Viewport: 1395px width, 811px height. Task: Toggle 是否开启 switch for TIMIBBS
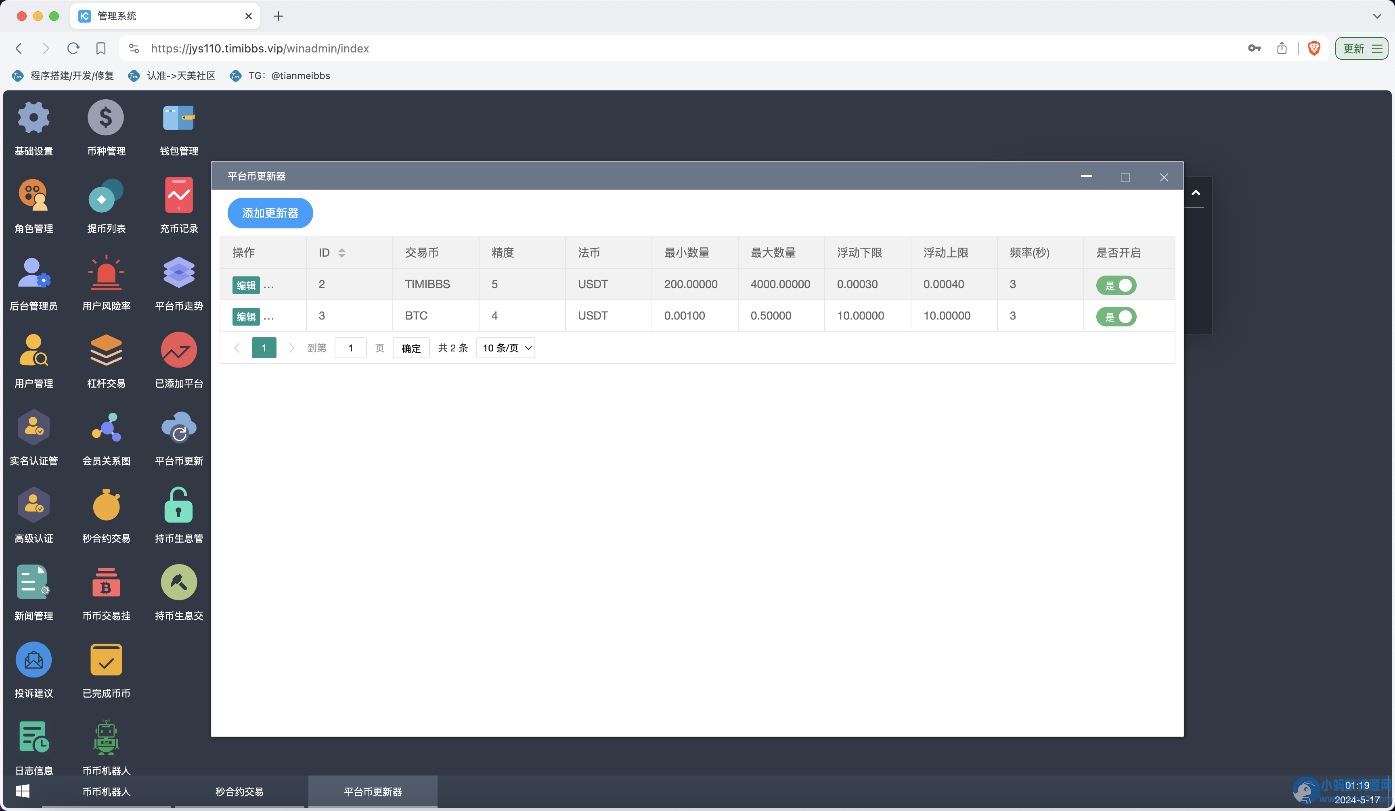(x=1116, y=285)
